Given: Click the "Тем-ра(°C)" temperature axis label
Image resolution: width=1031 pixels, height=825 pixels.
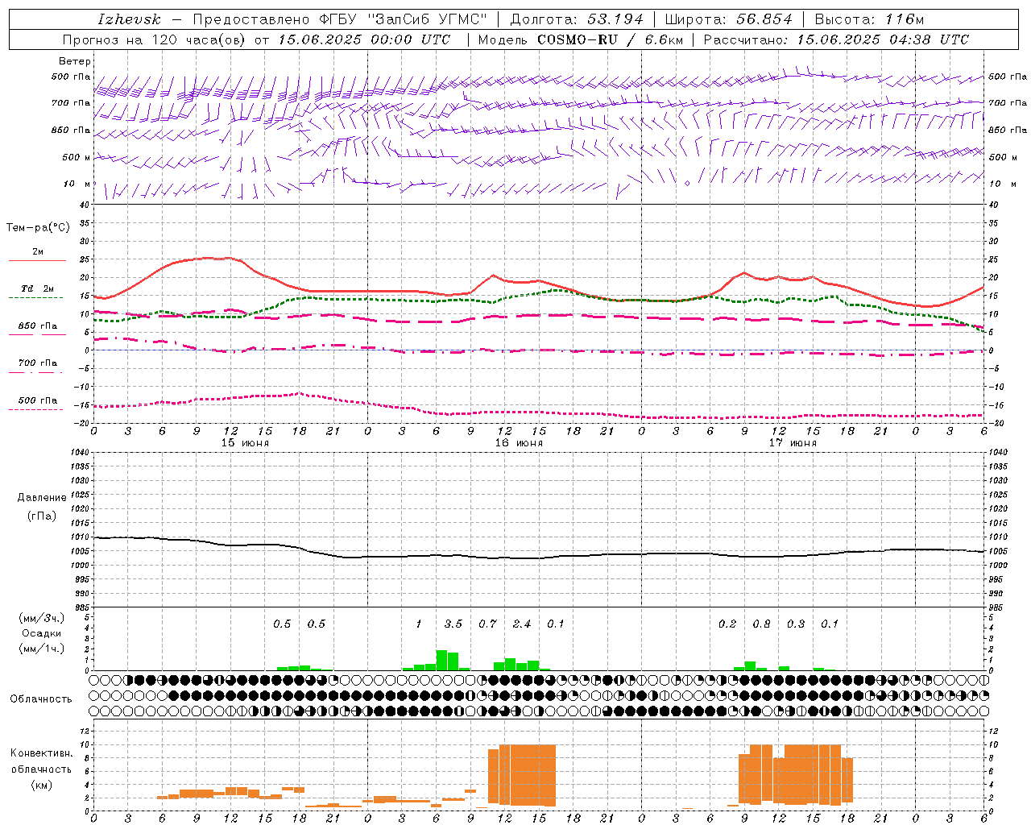Looking at the screenshot, I should click(x=38, y=228).
